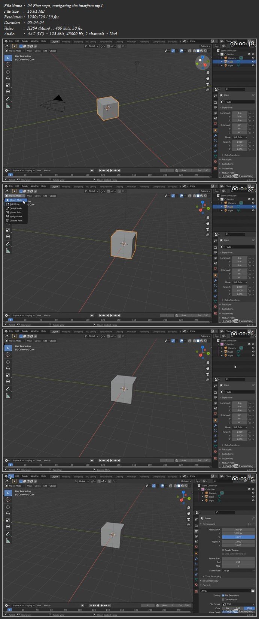Viewport: 259px width, 619px height.
Task: Play the animation in the 00:00:48 timeline
Action: 112,170
